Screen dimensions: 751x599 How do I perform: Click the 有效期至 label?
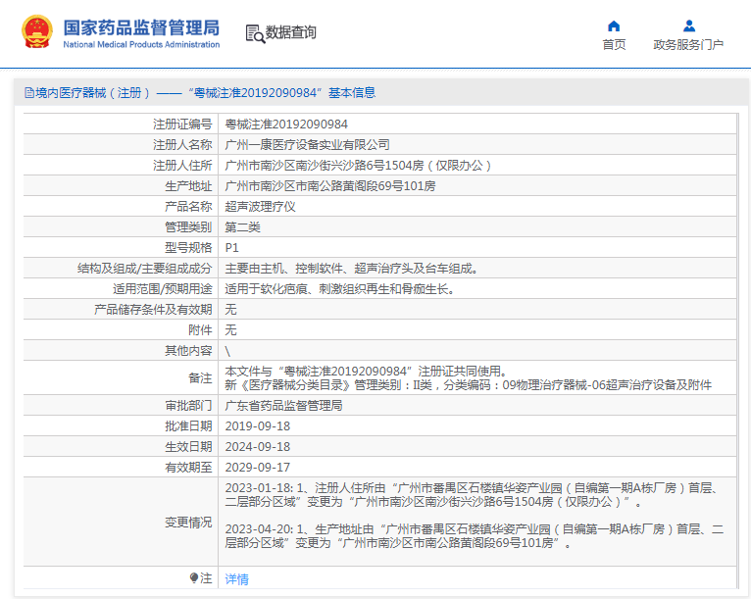click(x=188, y=468)
